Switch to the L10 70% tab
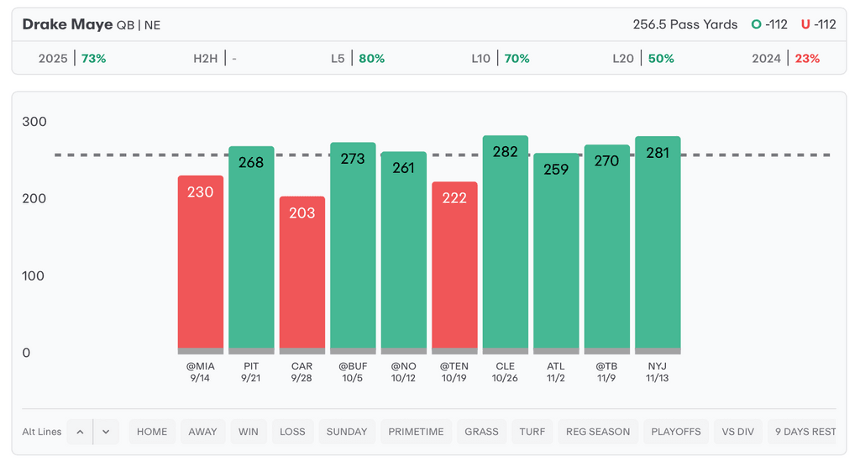Image resolution: width=860 pixels, height=467 pixels. (x=501, y=59)
